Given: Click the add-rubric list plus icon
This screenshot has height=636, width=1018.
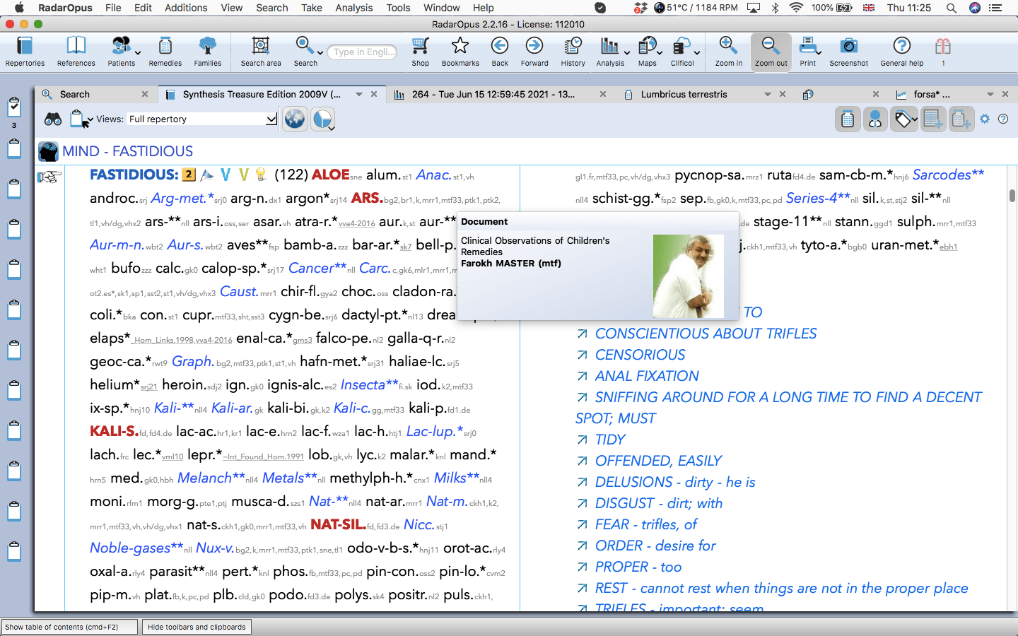Looking at the screenshot, I should pyautogui.click(x=933, y=119).
